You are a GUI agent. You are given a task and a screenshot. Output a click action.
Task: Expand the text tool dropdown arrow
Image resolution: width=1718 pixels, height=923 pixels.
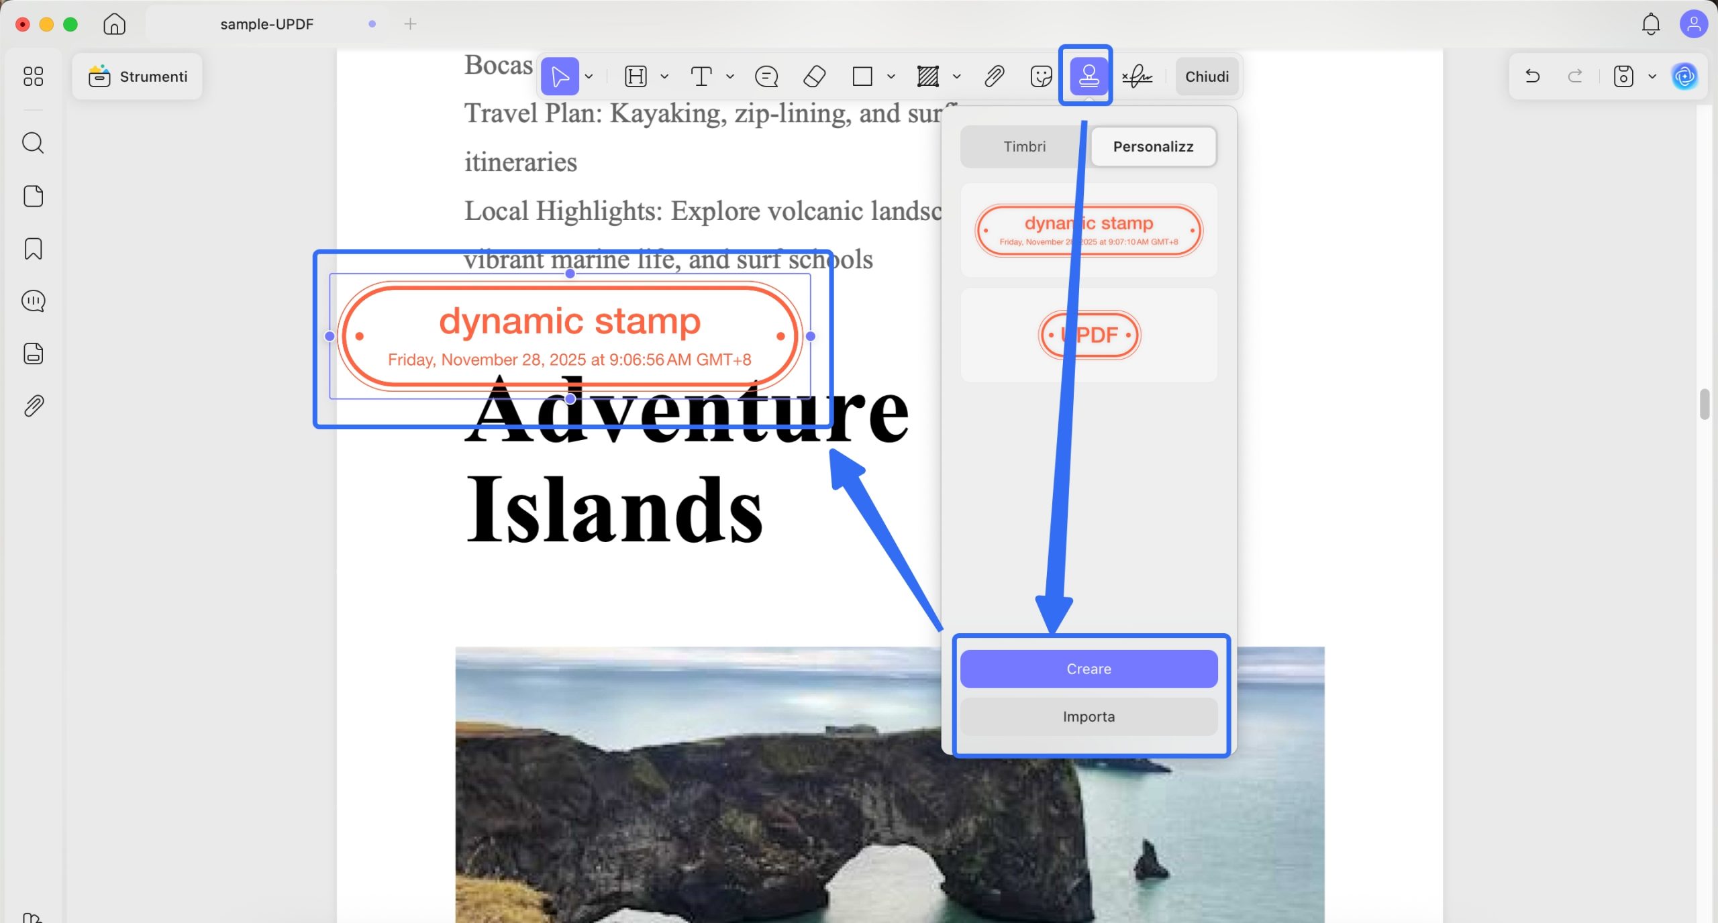(x=730, y=76)
